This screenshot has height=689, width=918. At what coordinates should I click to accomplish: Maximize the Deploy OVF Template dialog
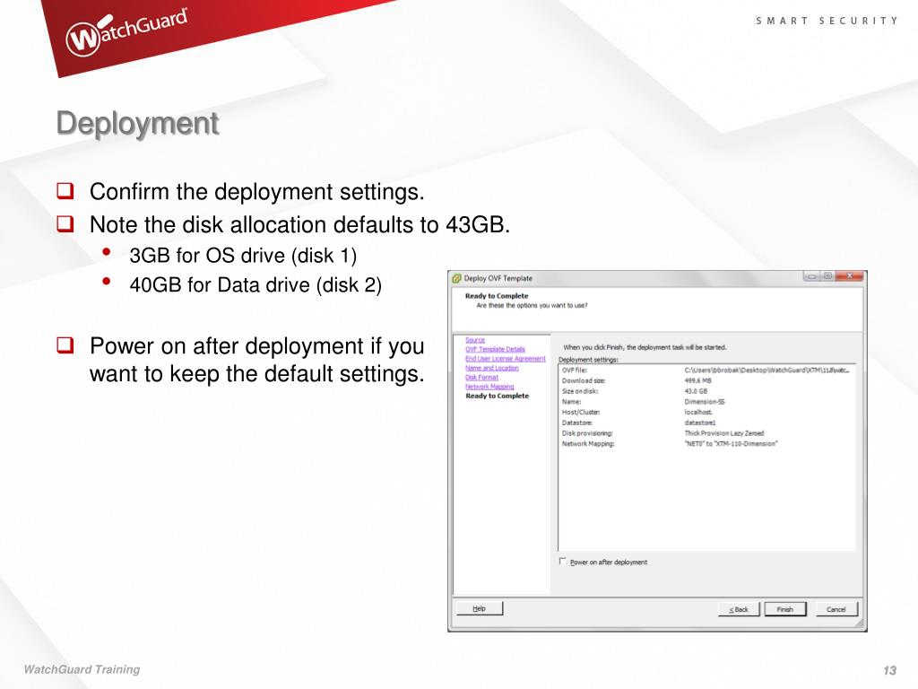coord(827,276)
